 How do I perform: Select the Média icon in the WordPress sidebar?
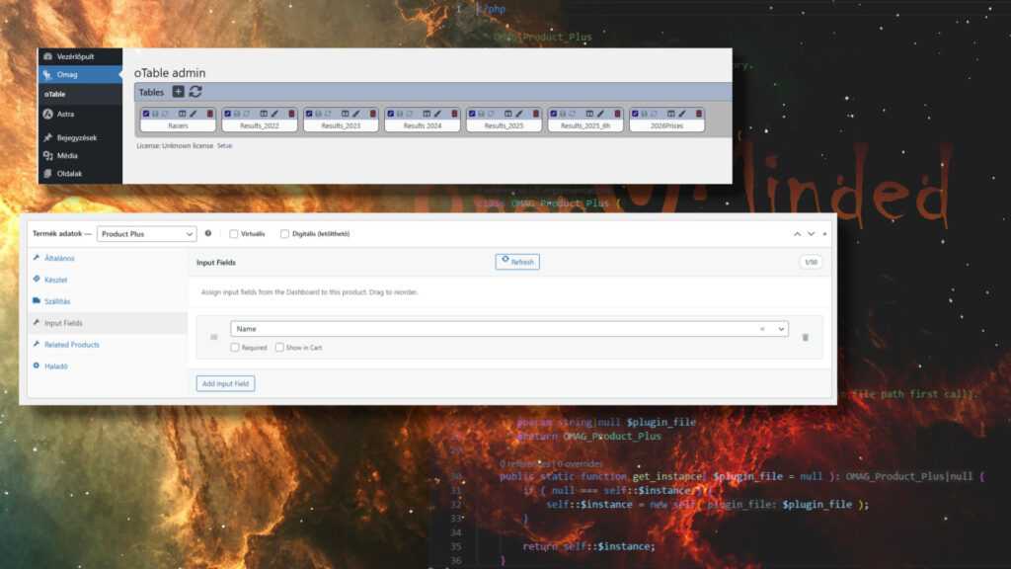tap(47, 155)
